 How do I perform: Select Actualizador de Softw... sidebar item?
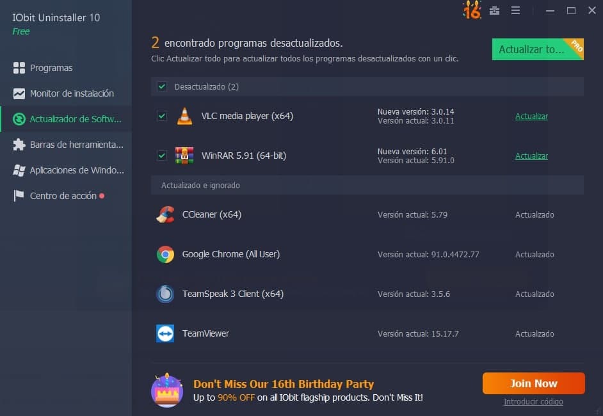(66, 119)
